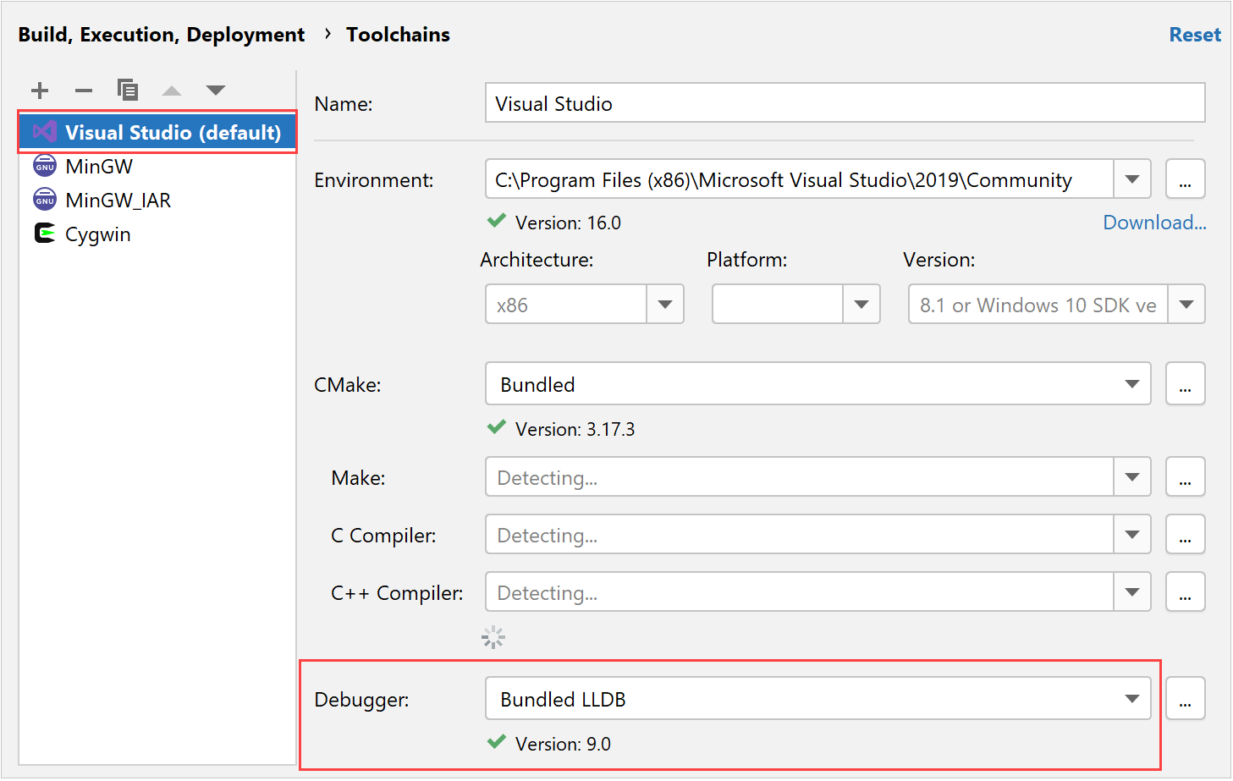Image resolution: width=1233 pixels, height=781 pixels.
Task: Open the Debugger Bundled LLDB dropdown
Action: pyautogui.click(x=817, y=699)
